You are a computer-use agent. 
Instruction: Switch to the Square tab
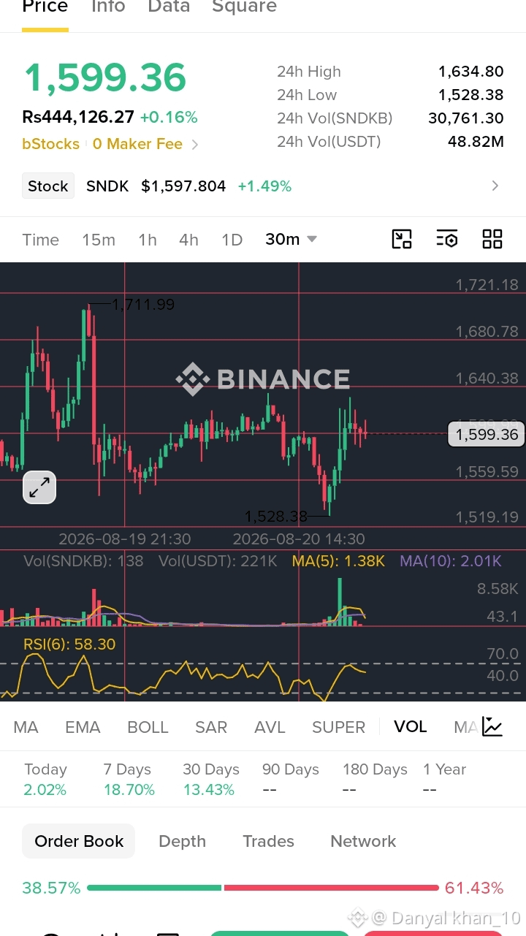pos(244,7)
